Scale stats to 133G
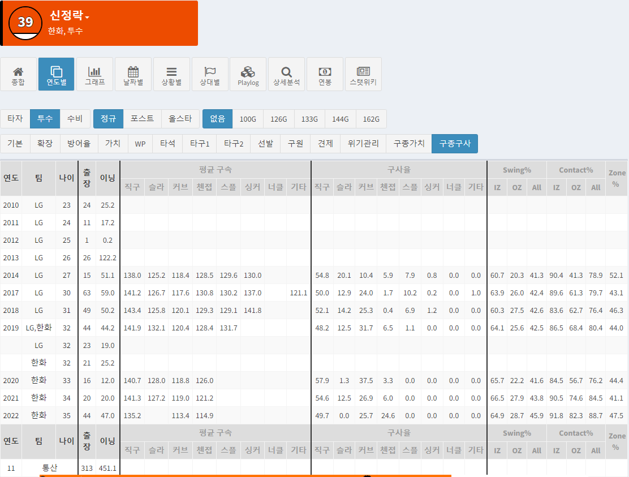 (x=309, y=119)
